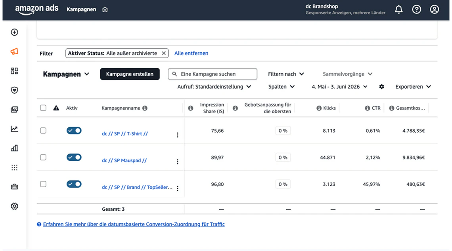Image resolution: width=452 pixels, height=251 pixels.
Task: Toggle active switch for SP Mauspad campaign
Action: 74,158
